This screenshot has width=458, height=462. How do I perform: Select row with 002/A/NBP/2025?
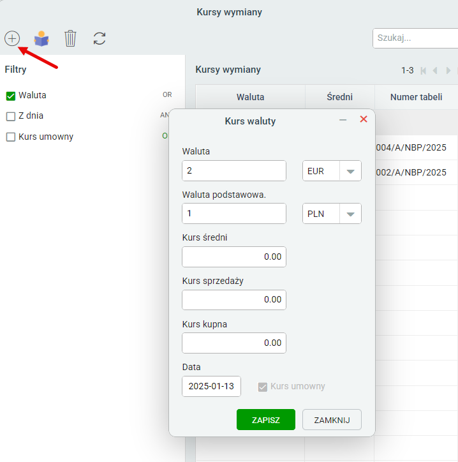[x=417, y=172]
